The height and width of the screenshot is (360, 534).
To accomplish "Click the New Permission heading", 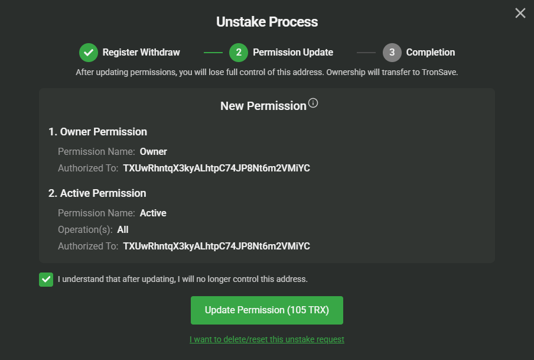I will (x=263, y=106).
